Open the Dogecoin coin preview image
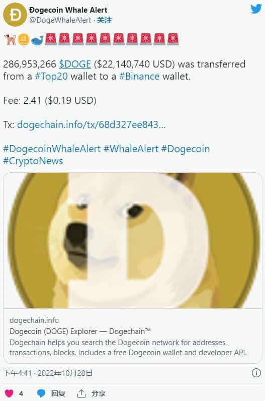265x401 pixels. (133, 240)
